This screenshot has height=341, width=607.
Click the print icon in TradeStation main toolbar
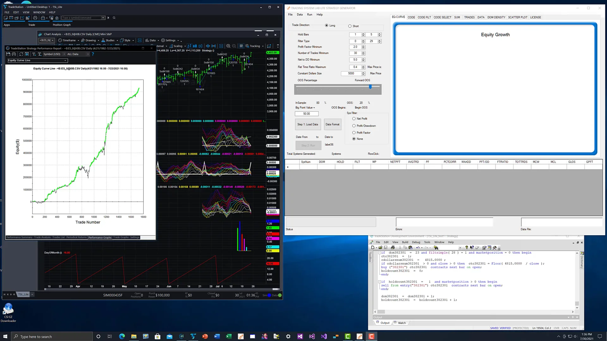coord(35,18)
